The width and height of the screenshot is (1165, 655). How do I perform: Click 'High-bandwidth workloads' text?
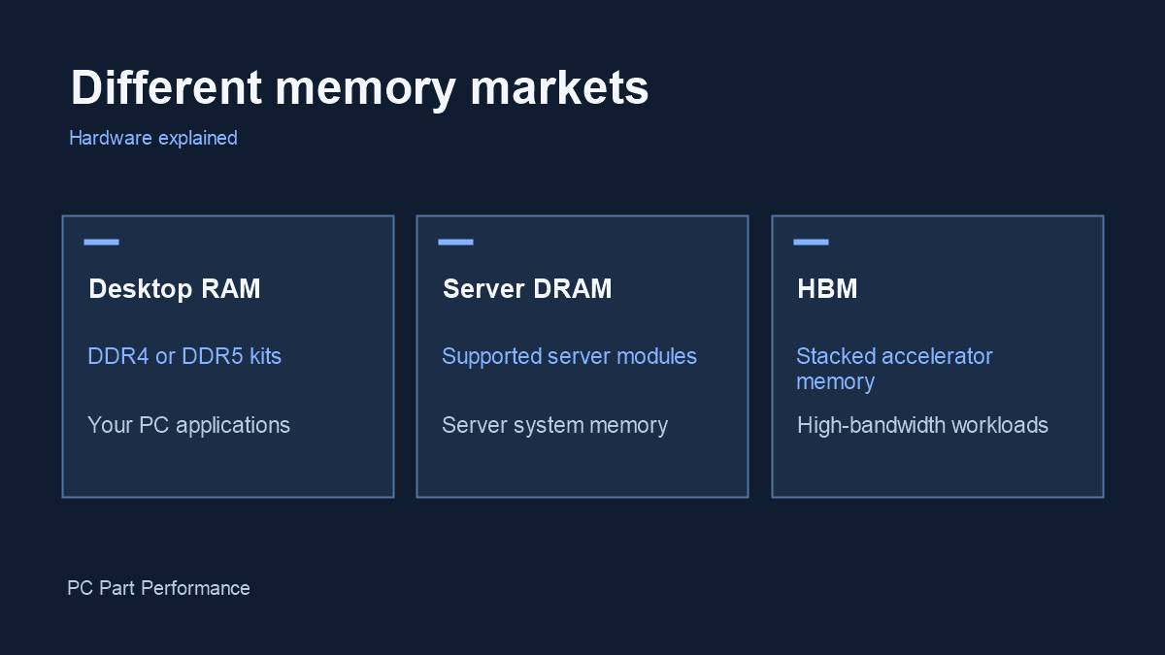[x=922, y=425]
